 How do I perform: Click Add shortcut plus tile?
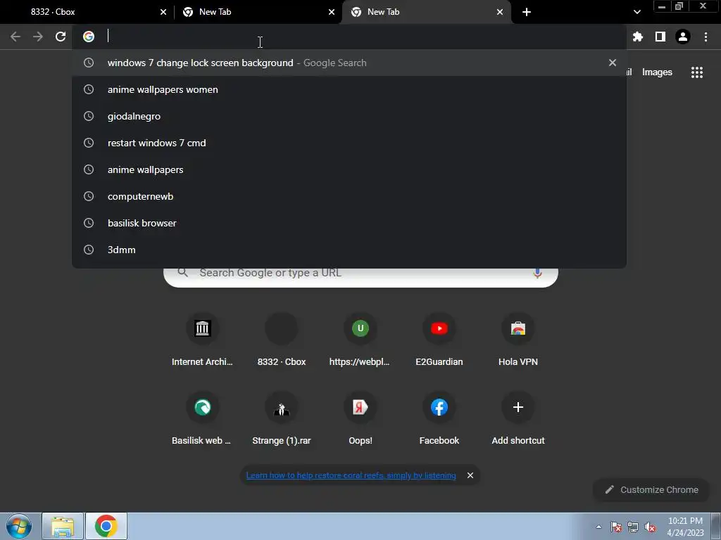pyautogui.click(x=518, y=419)
